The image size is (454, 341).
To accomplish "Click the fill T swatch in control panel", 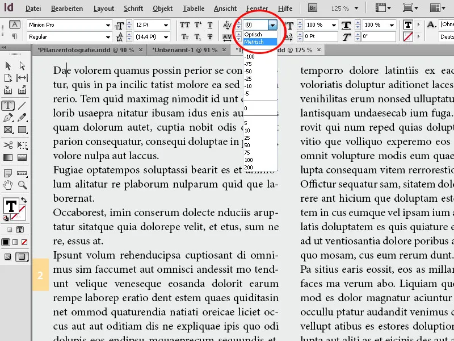I will pyautogui.click(x=408, y=25).
